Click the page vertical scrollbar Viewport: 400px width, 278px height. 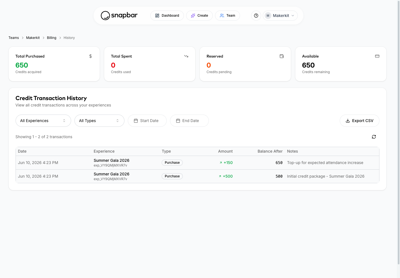coord(399,132)
